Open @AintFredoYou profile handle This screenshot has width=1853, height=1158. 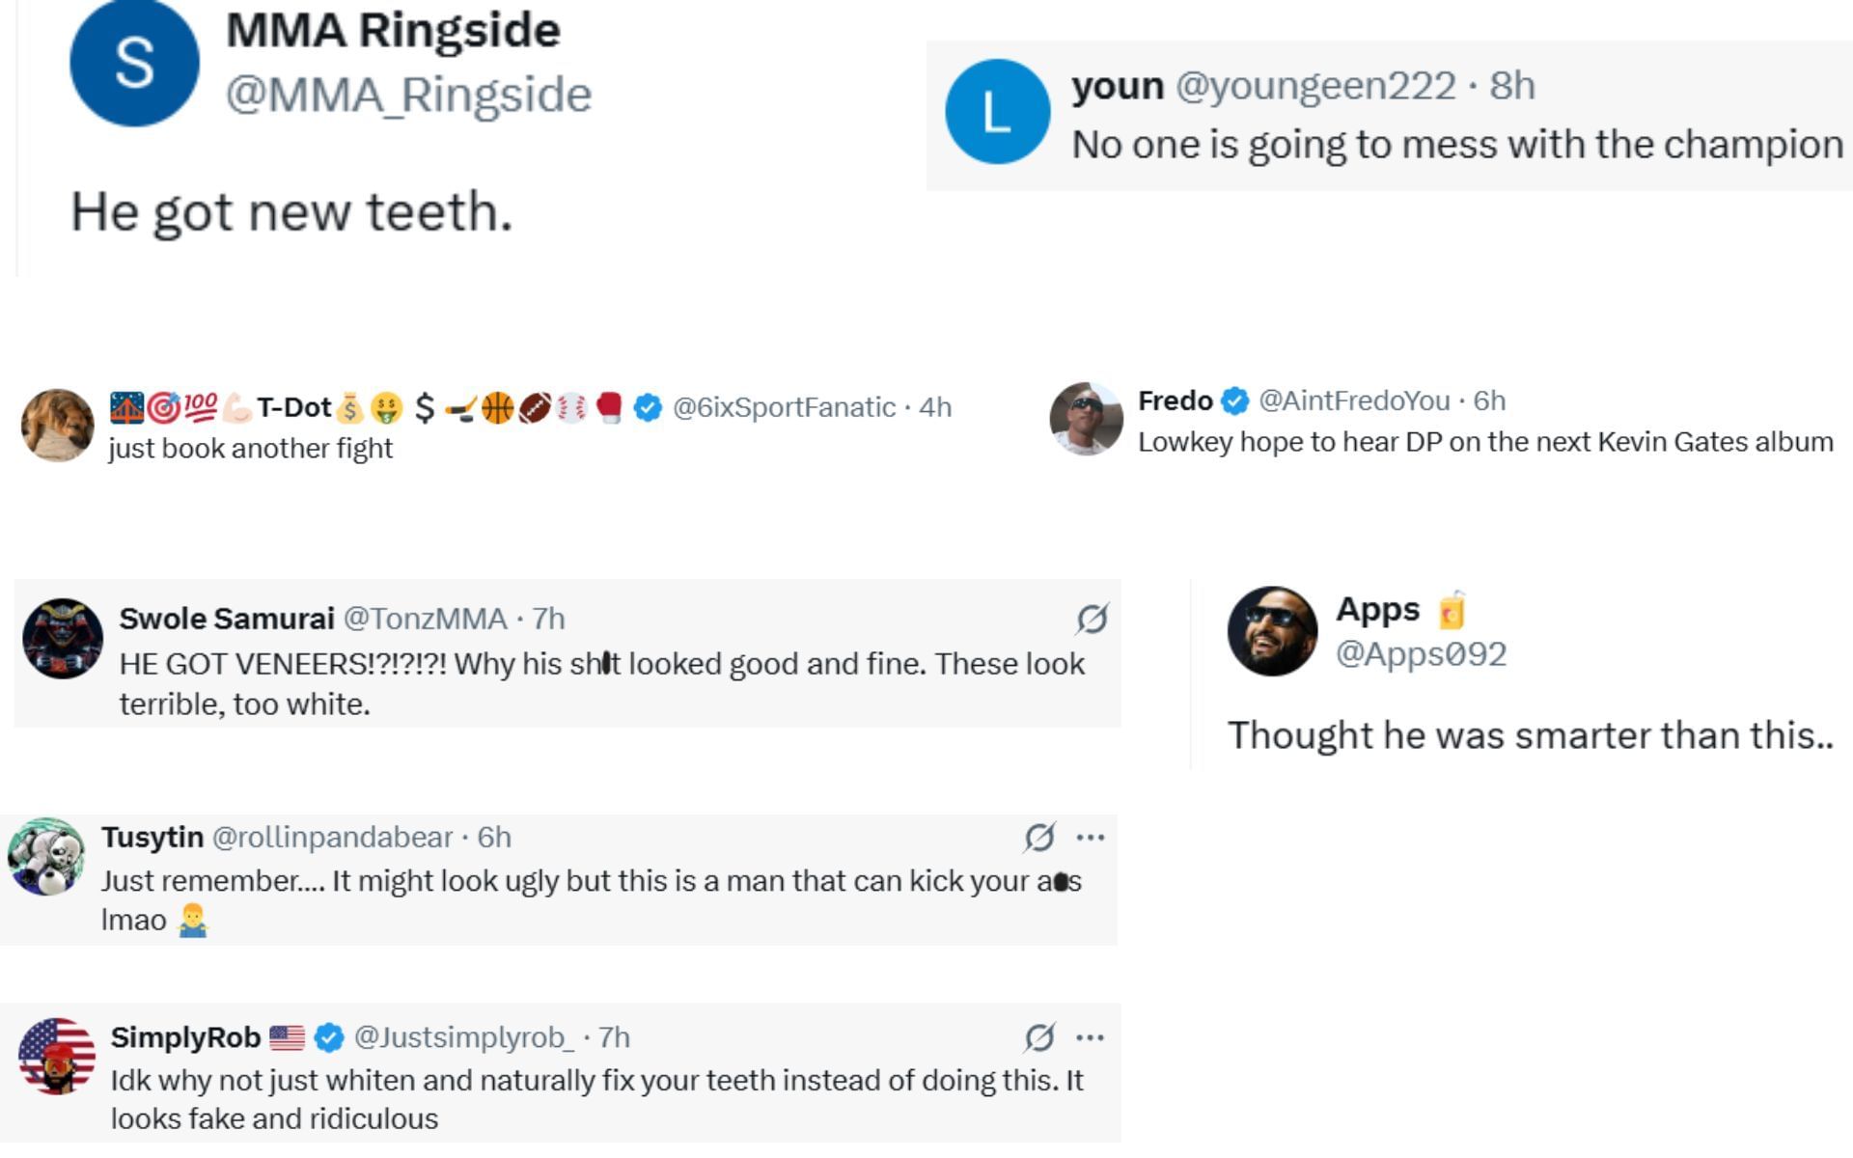pos(1353,400)
